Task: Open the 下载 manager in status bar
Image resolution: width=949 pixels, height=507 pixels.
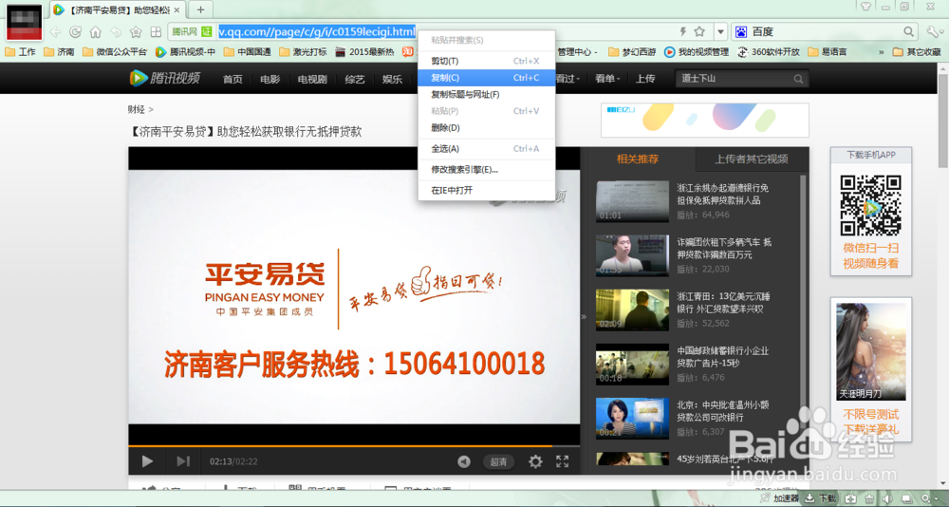Action: (x=820, y=498)
